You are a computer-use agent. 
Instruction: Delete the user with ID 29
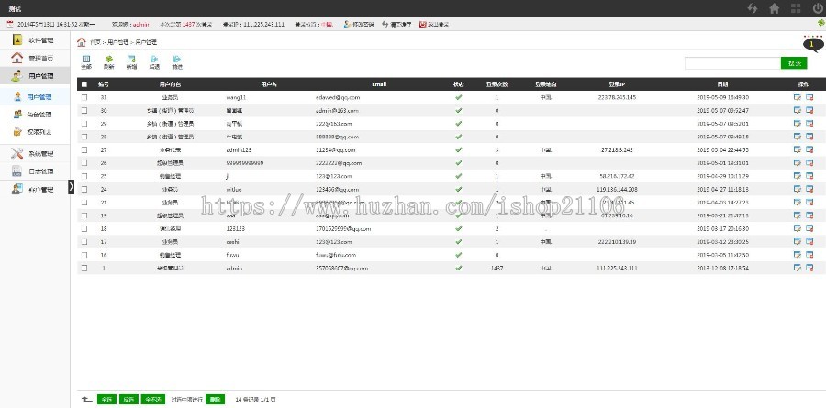tap(809, 123)
